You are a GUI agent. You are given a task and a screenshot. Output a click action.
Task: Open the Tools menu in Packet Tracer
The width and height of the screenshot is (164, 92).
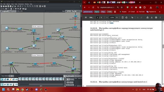coord(16,4)
